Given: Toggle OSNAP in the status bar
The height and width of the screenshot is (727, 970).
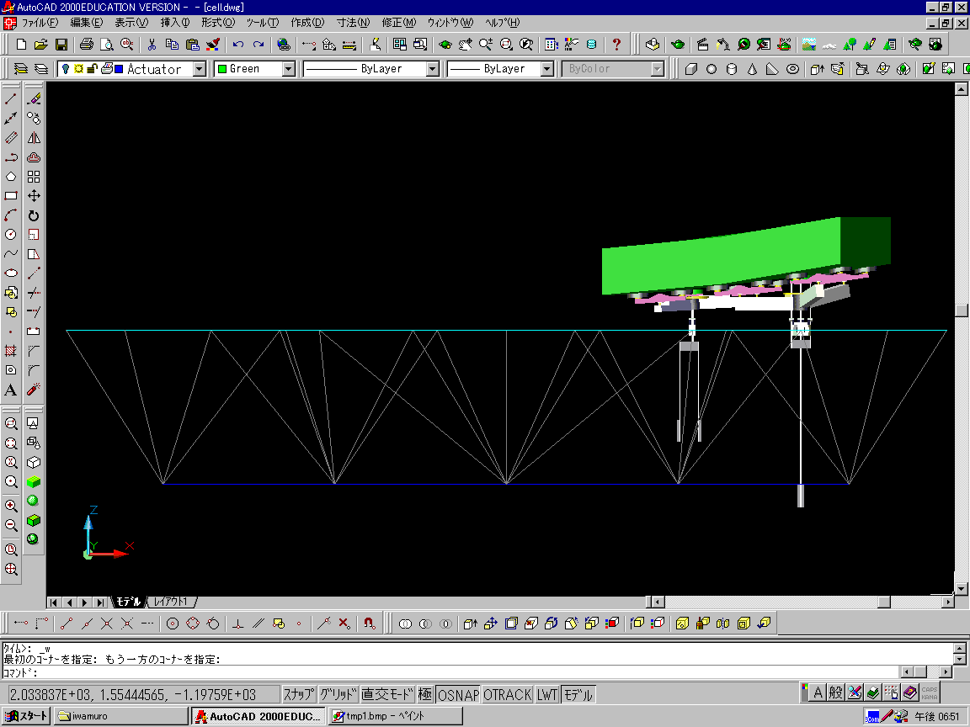Looking at the screenshot, I should (458, 695).
